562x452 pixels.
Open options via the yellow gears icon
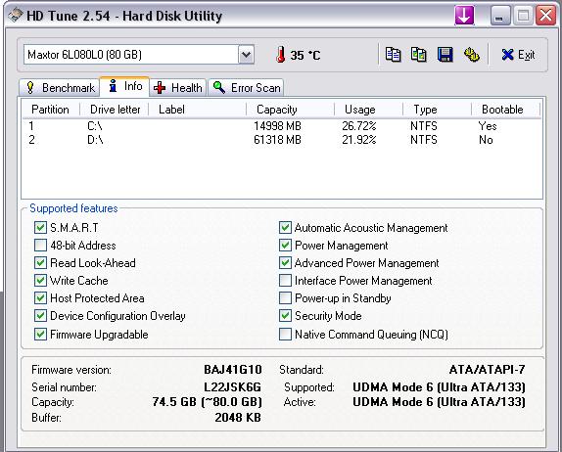(x=472, y=55)
